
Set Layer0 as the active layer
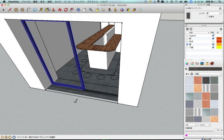click(x=187, y=35)
